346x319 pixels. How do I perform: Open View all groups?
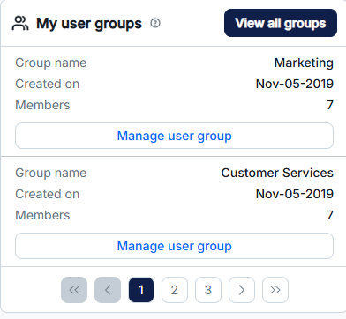coord(281,23)
